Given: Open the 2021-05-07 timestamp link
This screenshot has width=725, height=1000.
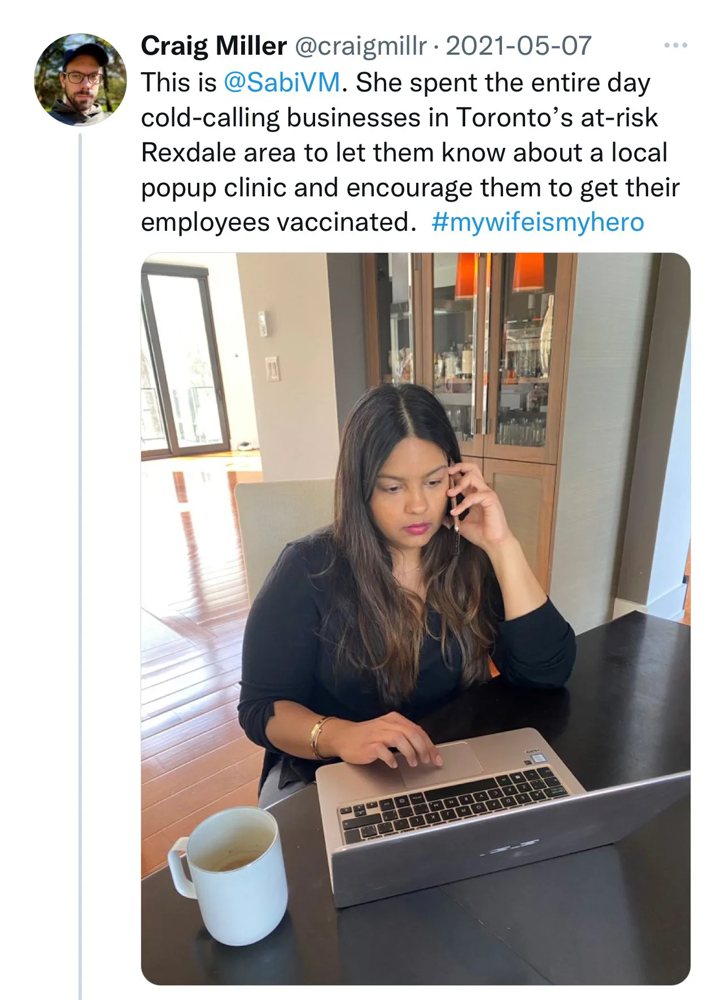Looking at the screenshot, I should tap(518, 46).
